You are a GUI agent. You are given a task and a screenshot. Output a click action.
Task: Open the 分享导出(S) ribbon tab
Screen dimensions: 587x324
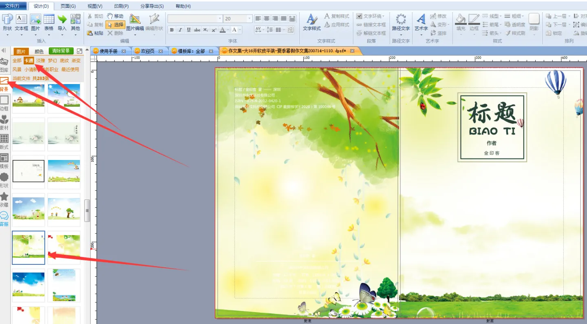(x=152, y=6)
